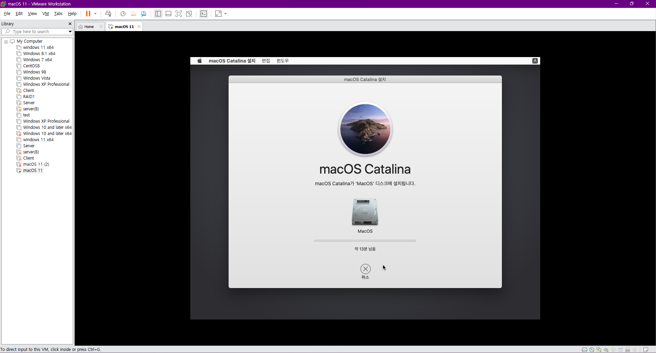Click the VMware Workstation title icon
The height and width of the screenshot is (353, 656).
tap(3, 4)
